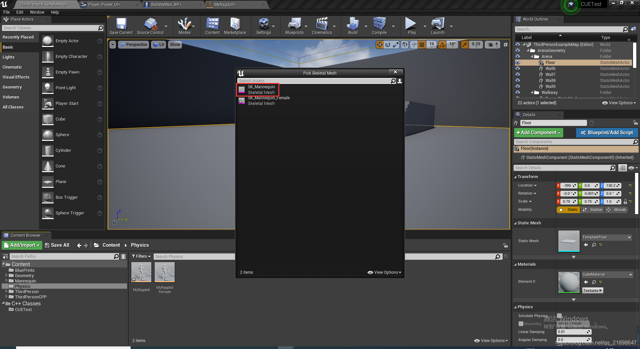Toggle scale snapping in viewport
This screenshot has height=349, width=640.
point(465,45)
